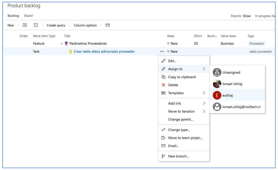Viewport: 278px width, 170px height.
Task: Click the Effort column header
Action: [x=198, y=36]
